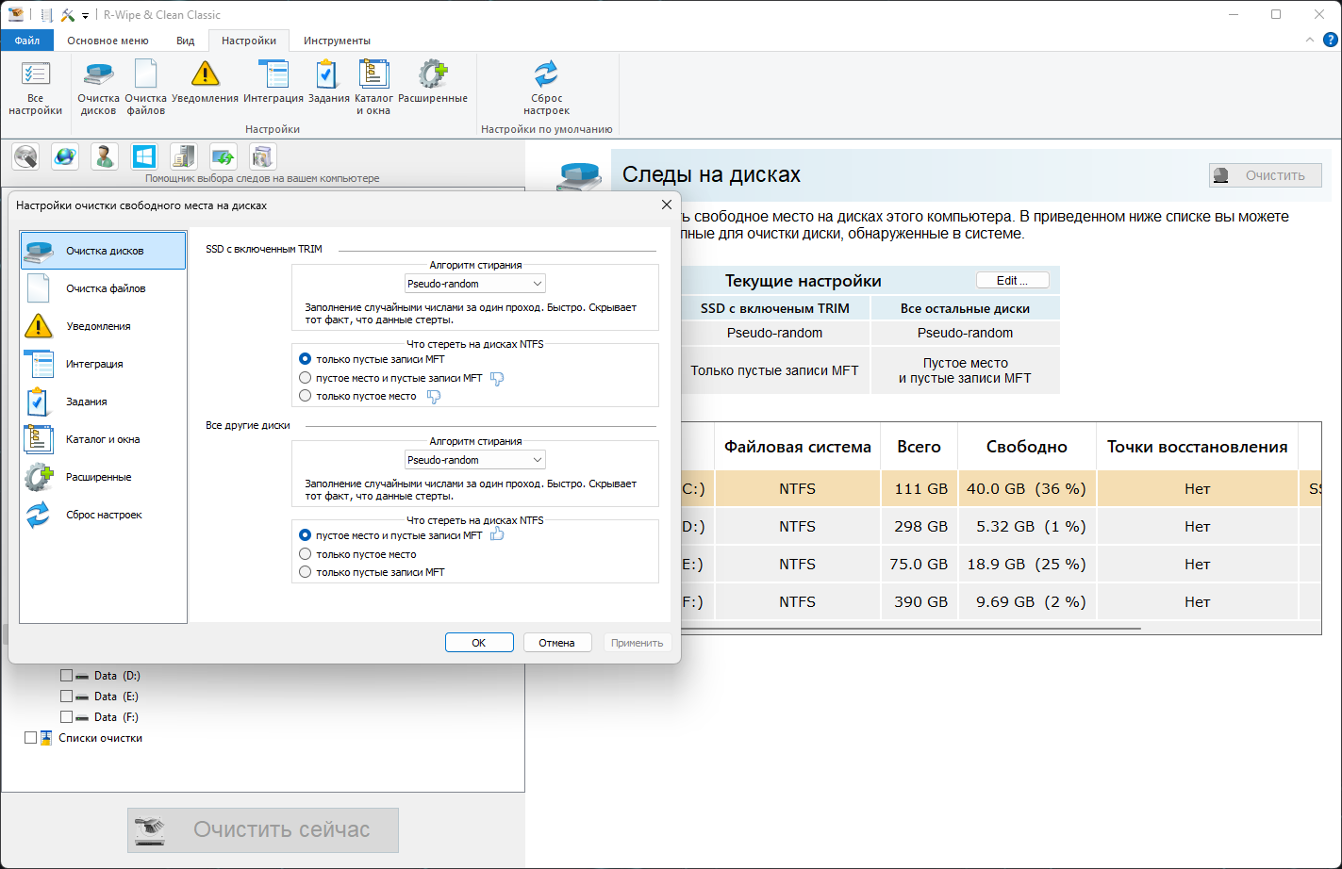Open the Файл menu tab
This screenshot has width=1342, height=869.
[27, 41]
